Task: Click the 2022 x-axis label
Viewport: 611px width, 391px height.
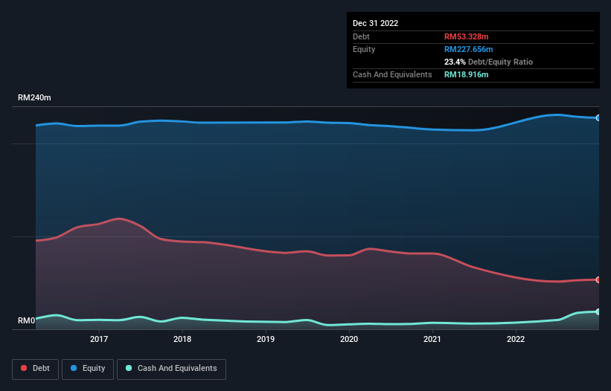Action: coord(516,339)
